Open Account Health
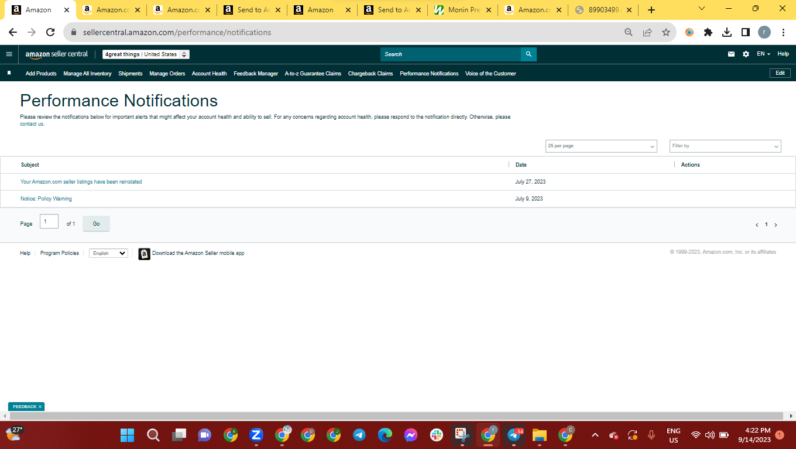Image resolution: width=796 pixels, height=449 pixels. [x=210, y=74]
